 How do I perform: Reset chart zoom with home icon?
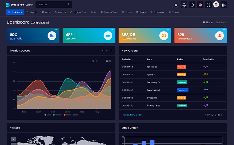pyautogui.click(x=107, y=61)
